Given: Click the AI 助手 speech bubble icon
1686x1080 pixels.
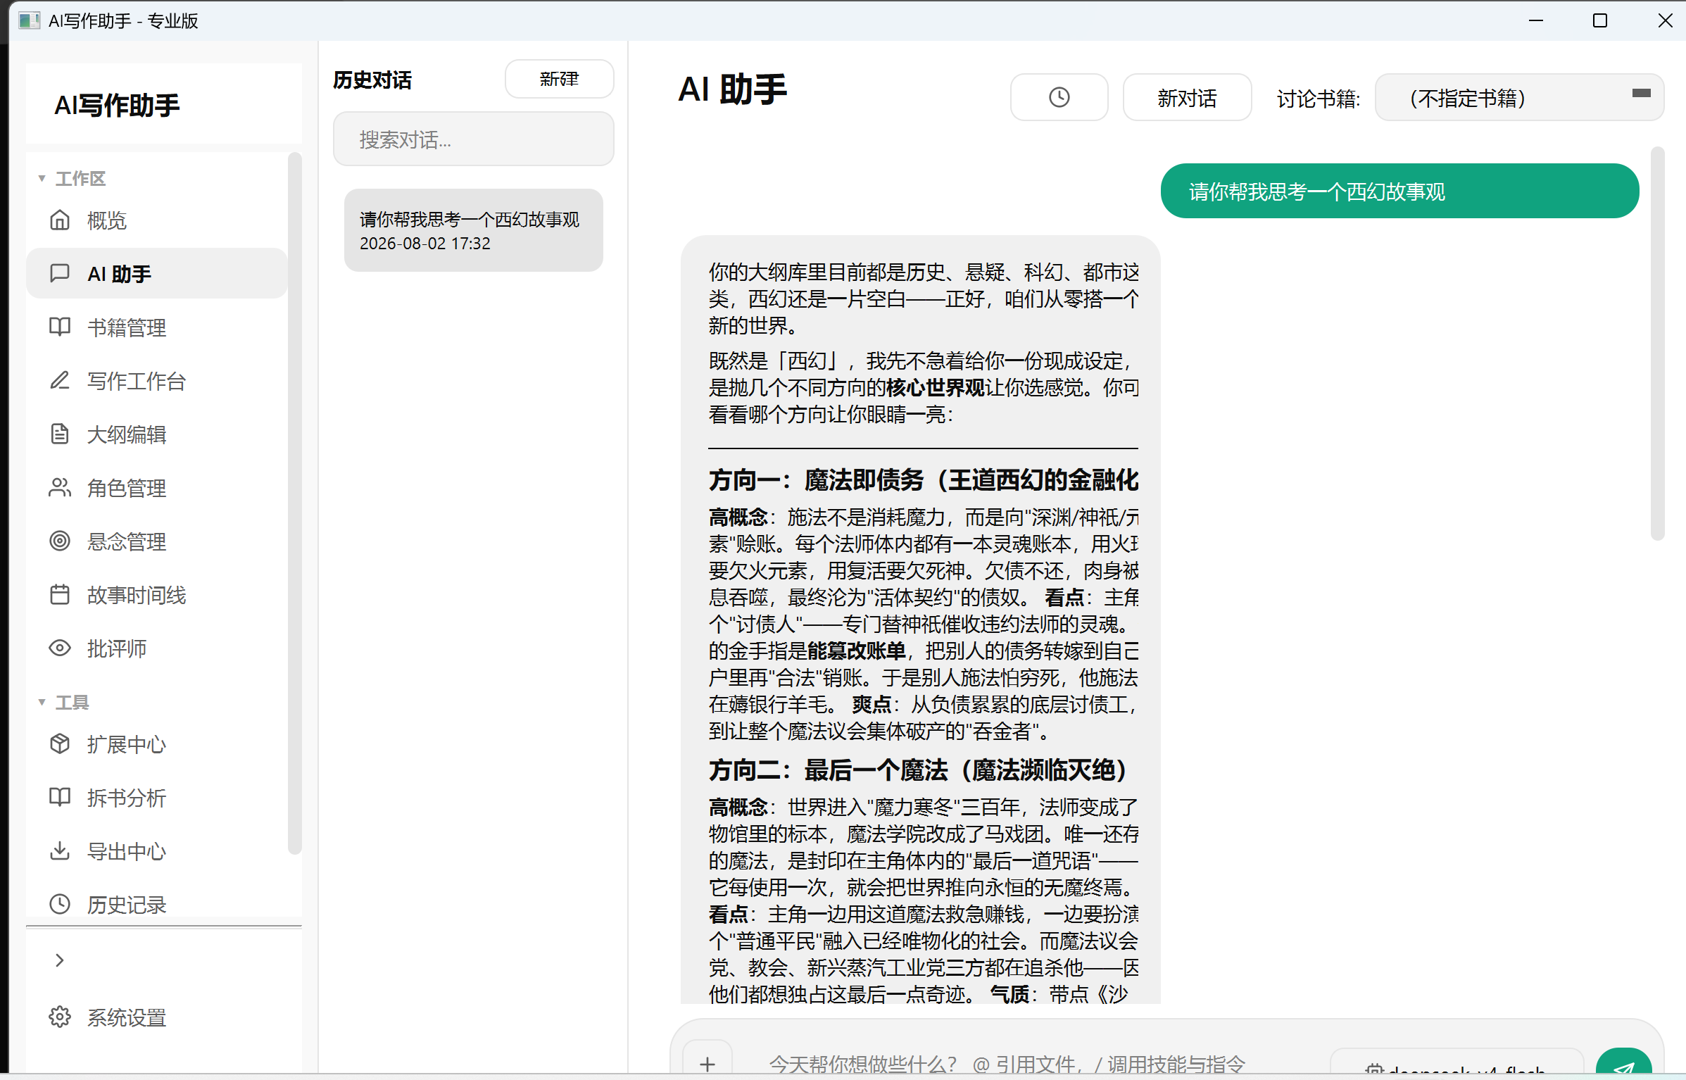Looking at the screenshot, I should 60,273.
